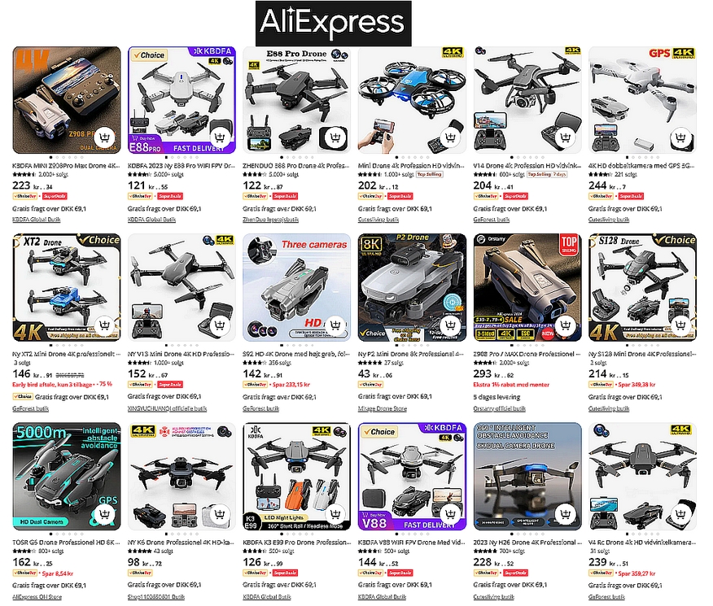Viewport: 713px width, 606px height.
Task: Add V4 Rc Drone to cart
Action: [x=680, y=514]
